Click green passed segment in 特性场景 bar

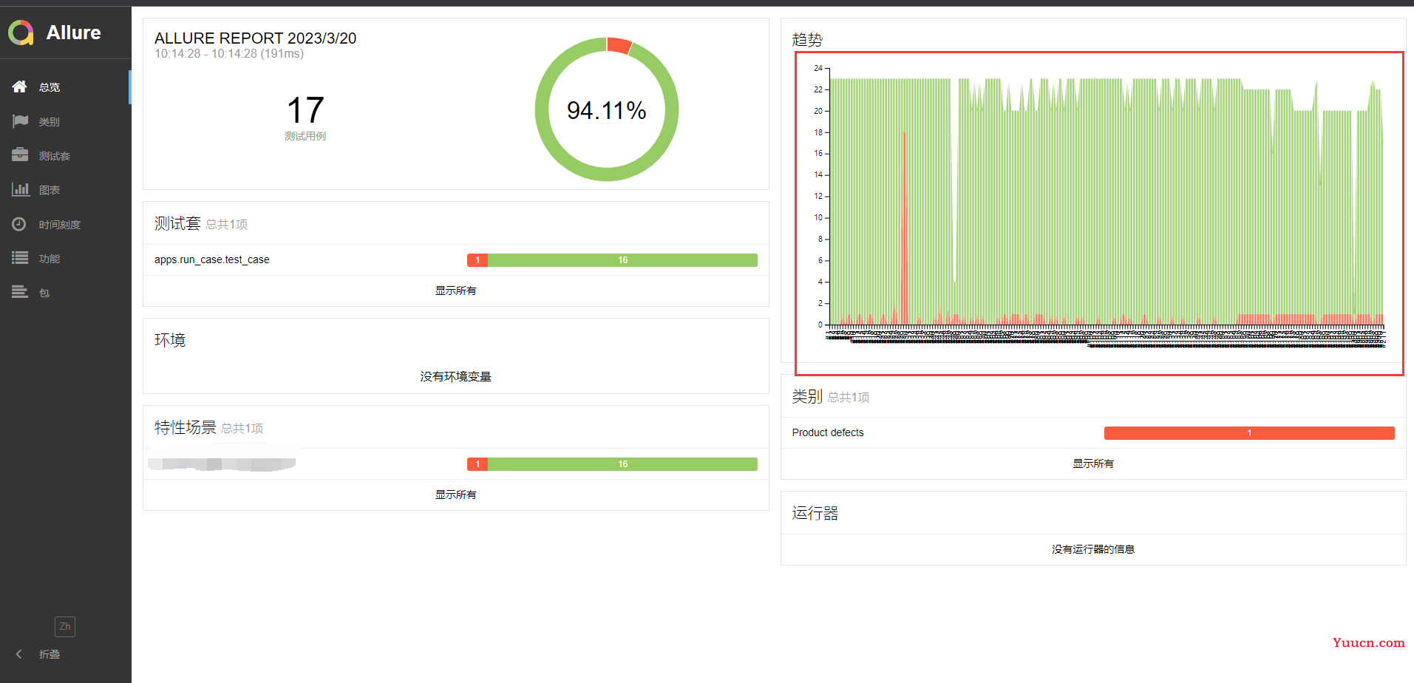(622, 464)
